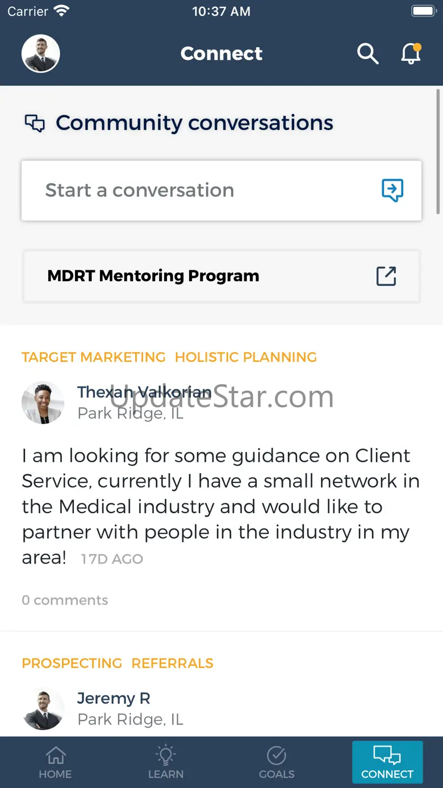Click the MDRT Mentoring external link icon

coord(386,276)
